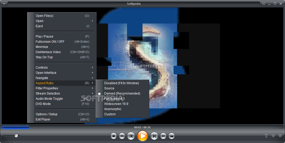Image resolution: width=285 pixels, height=143 pixels.
Task: Click the Rewind button
Action: 122,136
